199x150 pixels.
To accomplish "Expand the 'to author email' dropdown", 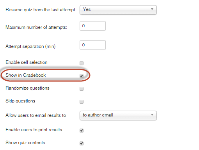I will click(118, 115).
